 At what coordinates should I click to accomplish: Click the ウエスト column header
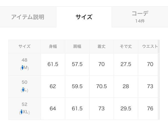coord(150,46)
